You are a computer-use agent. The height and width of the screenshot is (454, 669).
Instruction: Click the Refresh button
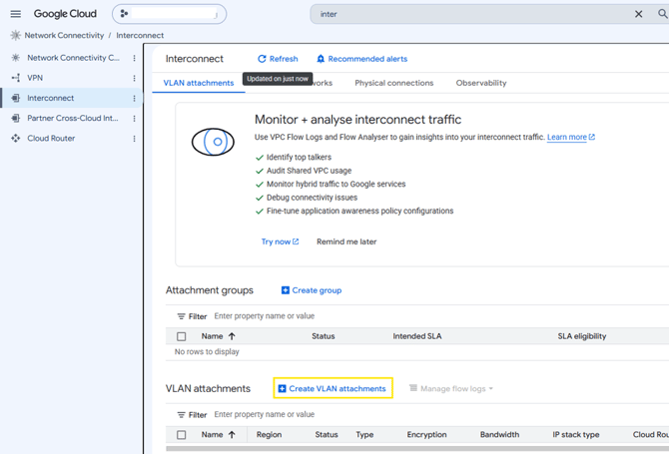pos(278,59)
